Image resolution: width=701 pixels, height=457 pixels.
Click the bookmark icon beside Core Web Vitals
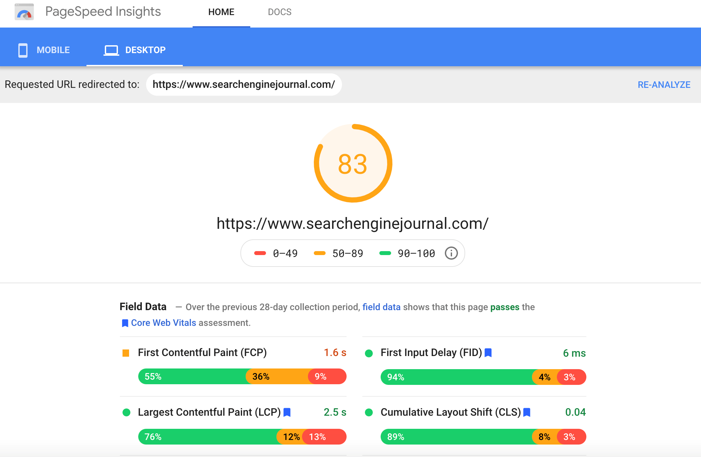click(x=124, y=323)
